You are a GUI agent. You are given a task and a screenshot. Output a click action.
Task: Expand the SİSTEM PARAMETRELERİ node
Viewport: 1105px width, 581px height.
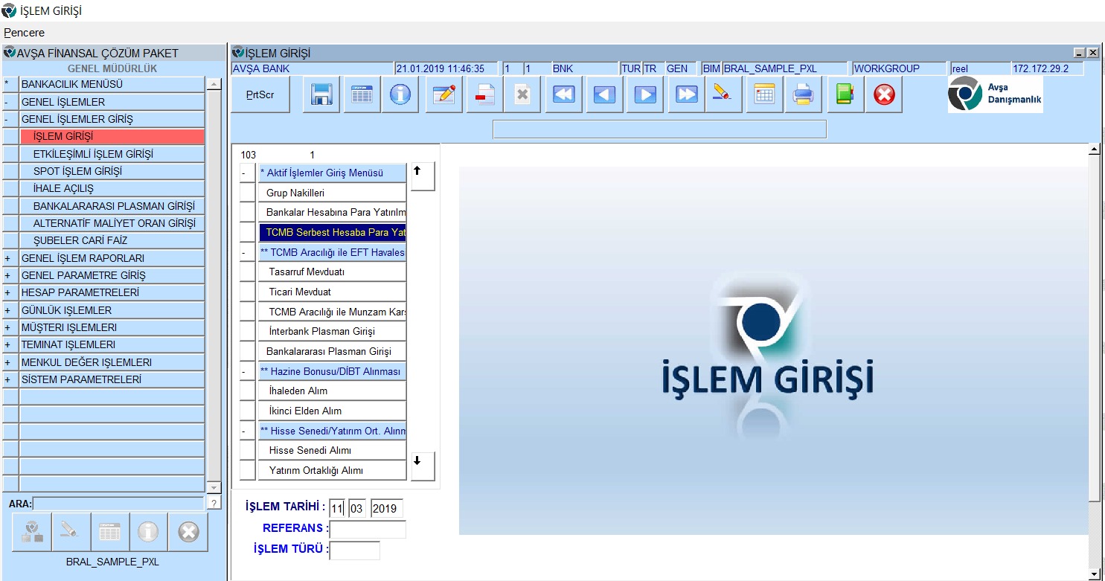(10, 379)
